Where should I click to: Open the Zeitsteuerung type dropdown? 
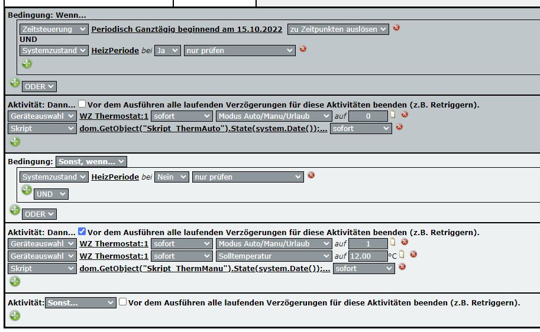click(54, 30)
